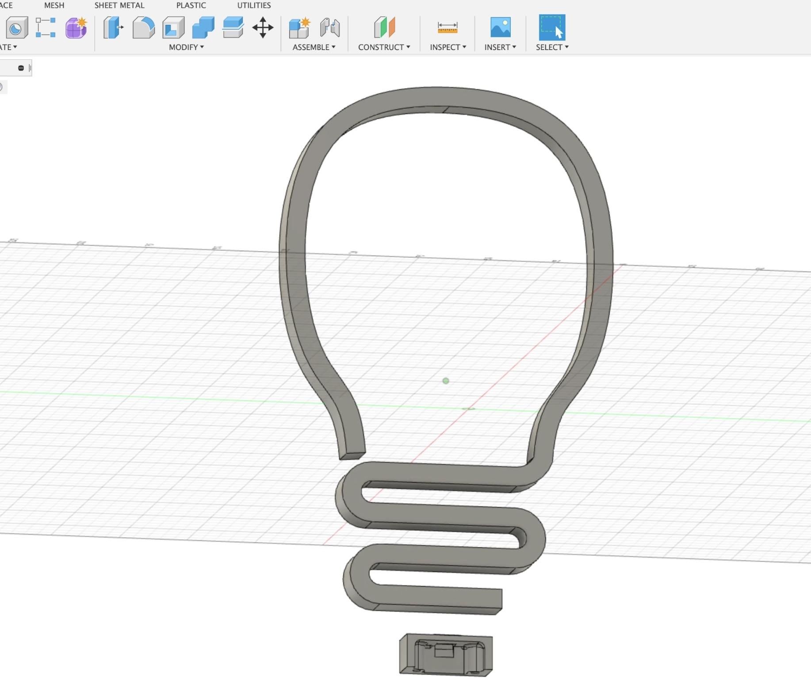The width and height of the screenshot is (811, 693).
Task: Insert a Canvas image
Action: click(x=500, y=27)
